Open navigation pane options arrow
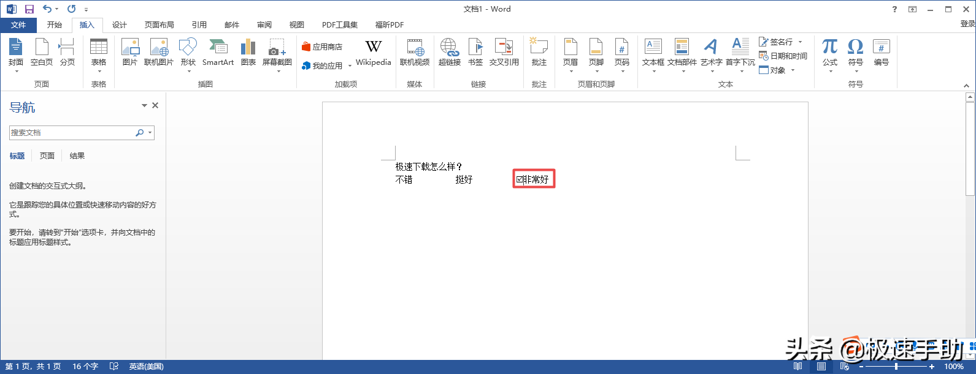The width and height of the screenshot is (976, 374). [x=145, y=106]
